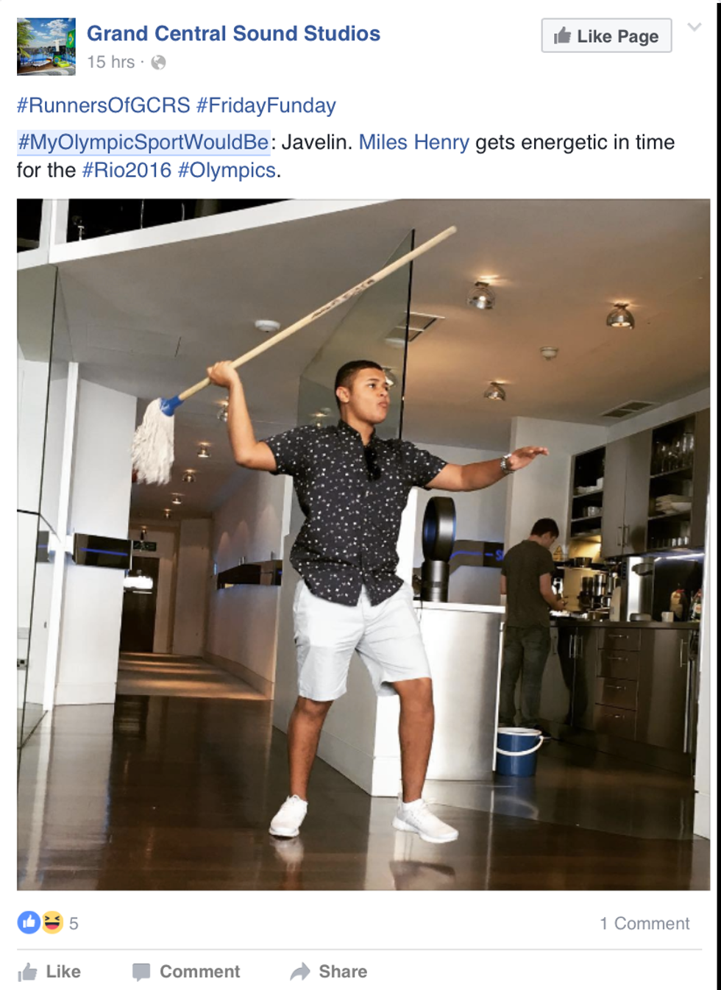Click the laughing Haha reaction icon
The width and height of the screenshot is (721, 990).
(52, 922)
